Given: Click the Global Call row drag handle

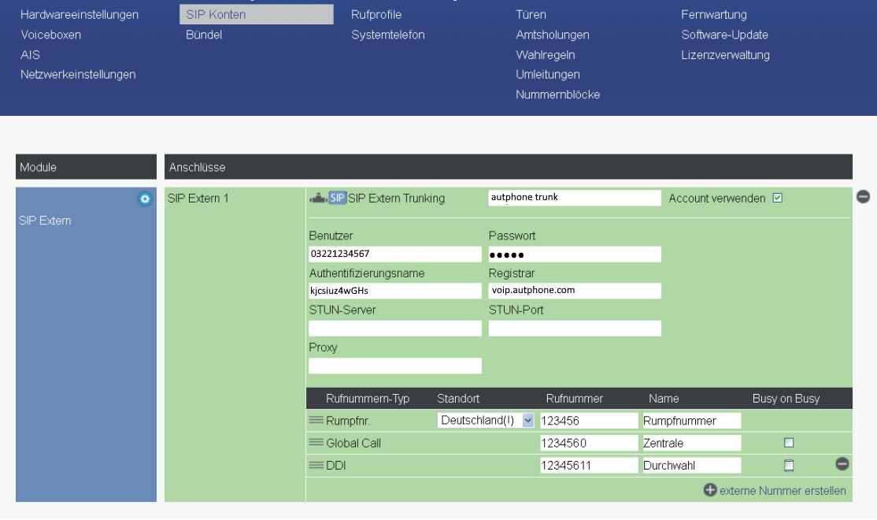Looking at the screenshot, I should click(316, 443).
